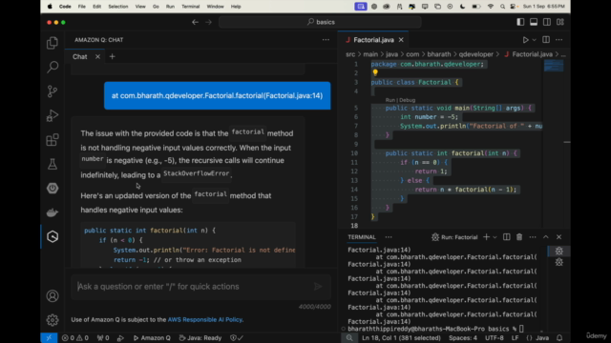Close the Factorial.java tab
Image resolution: width=611 pixels, height=343 pixels.
tap(401, 40)
